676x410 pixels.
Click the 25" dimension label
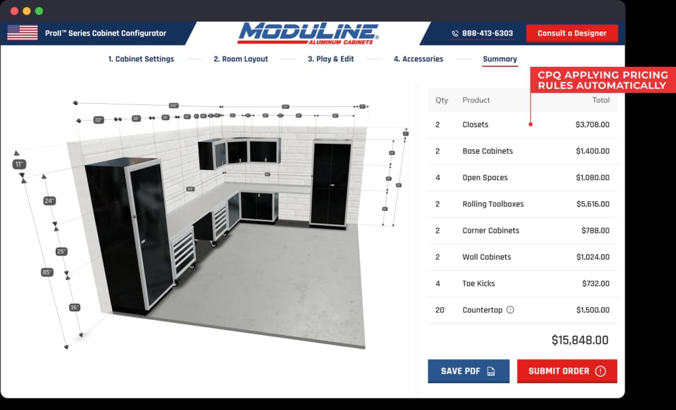click(61, 251)
